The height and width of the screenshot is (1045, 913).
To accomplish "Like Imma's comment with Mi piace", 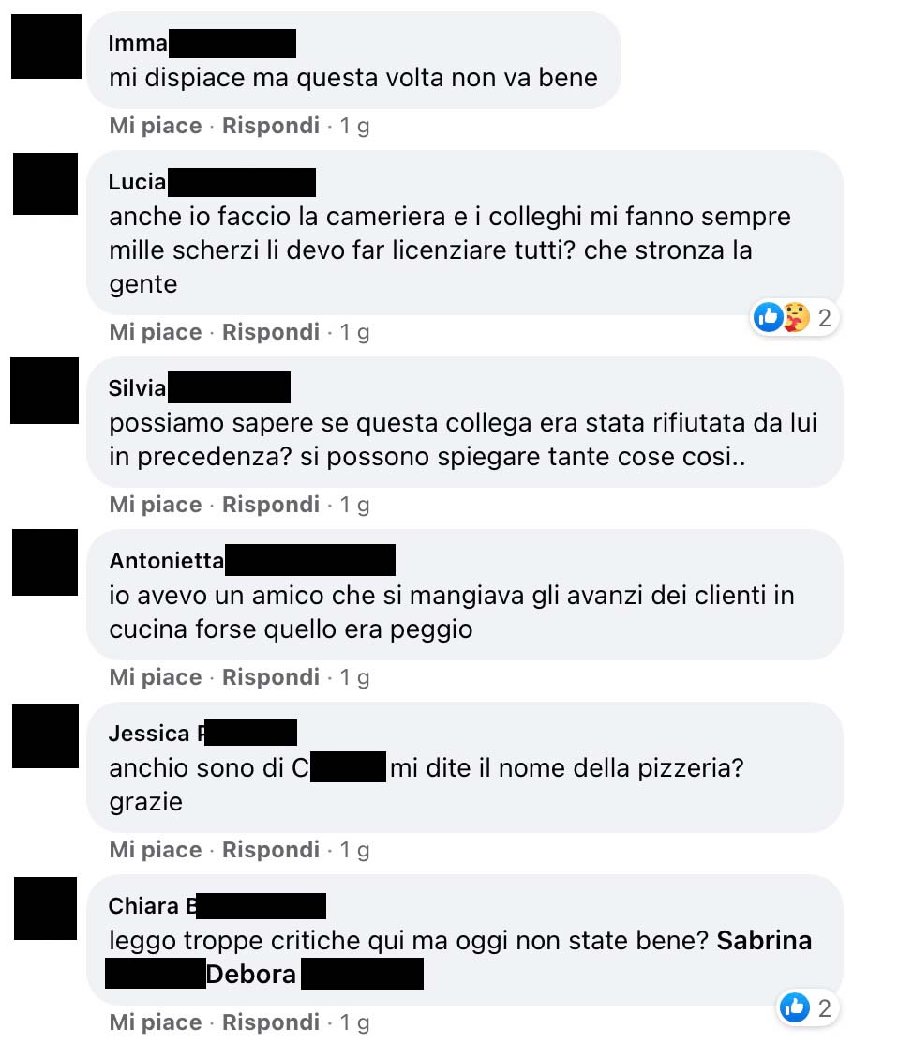I will tap(156, 126).
